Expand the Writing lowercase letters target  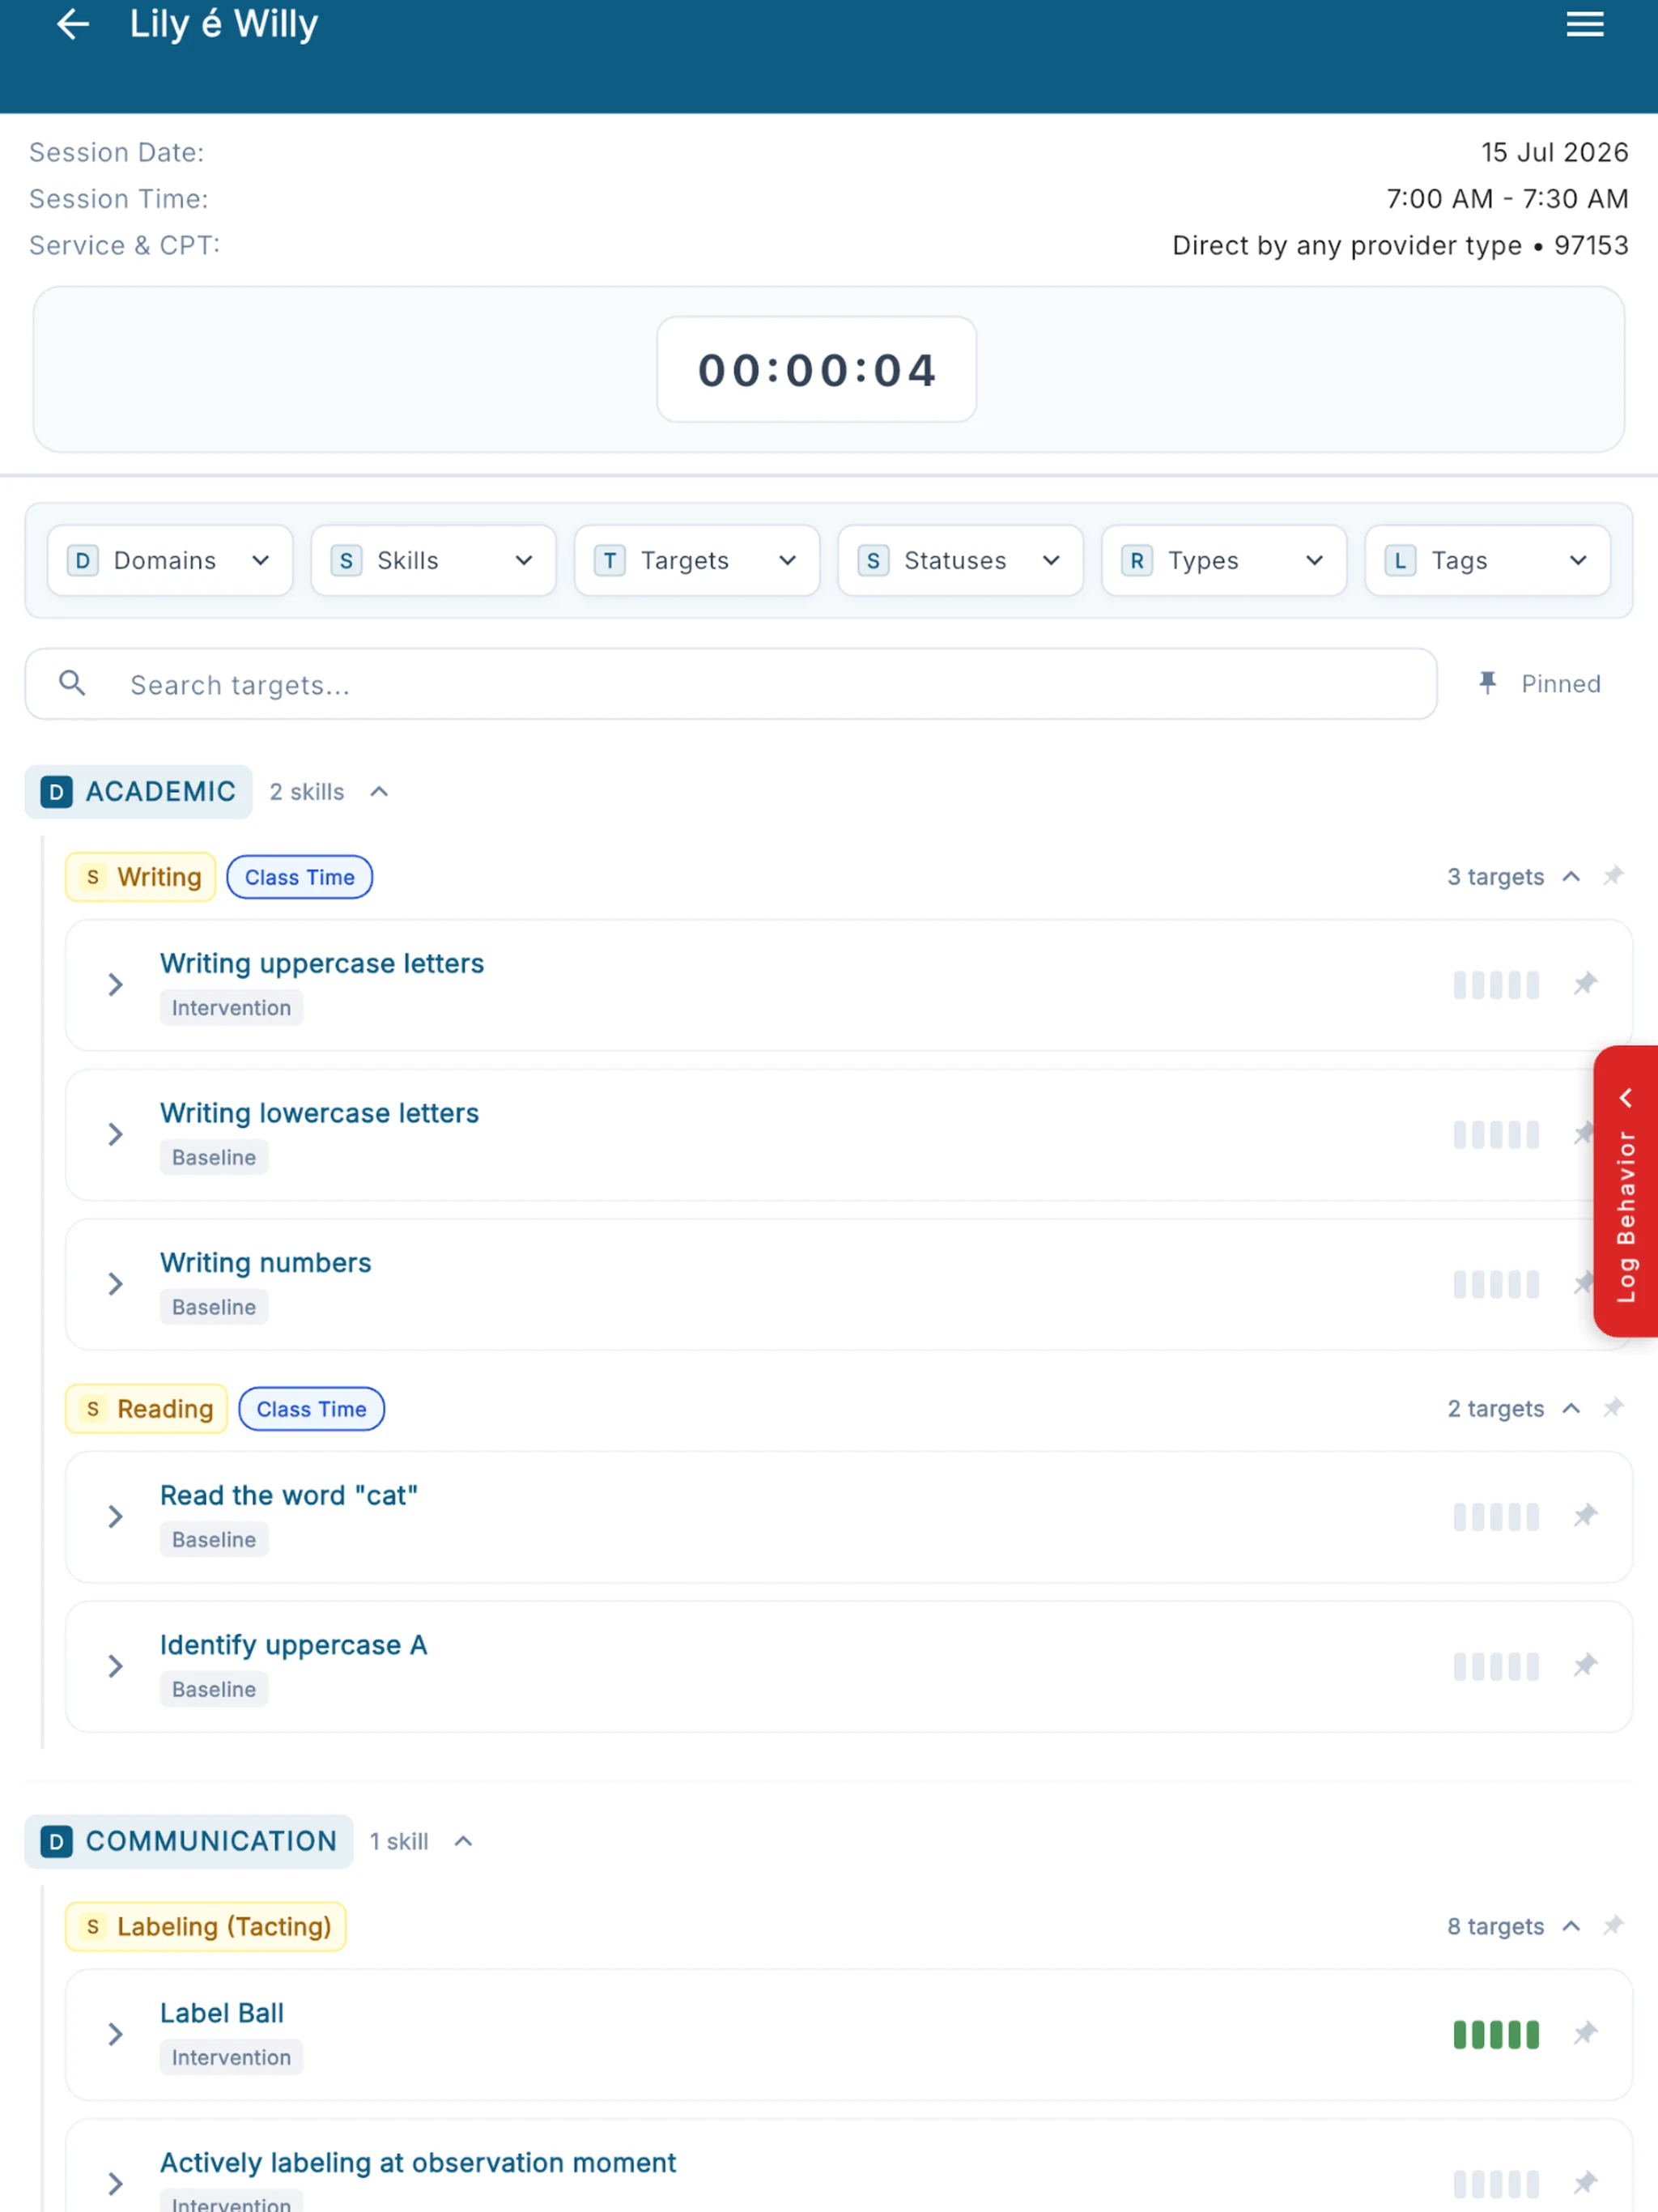[115, 1134]
